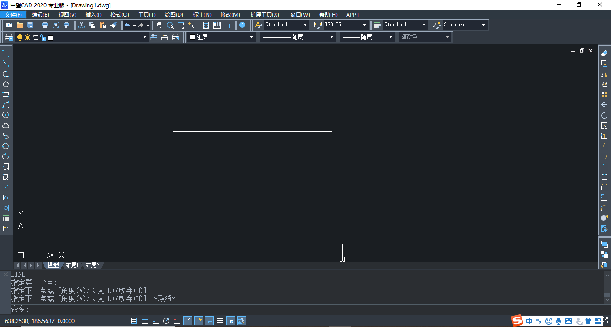Open the Hatch tool
This screenshot has width=611, height=327.
click(6, 197)
